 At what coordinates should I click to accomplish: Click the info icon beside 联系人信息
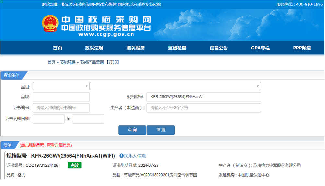121,156
